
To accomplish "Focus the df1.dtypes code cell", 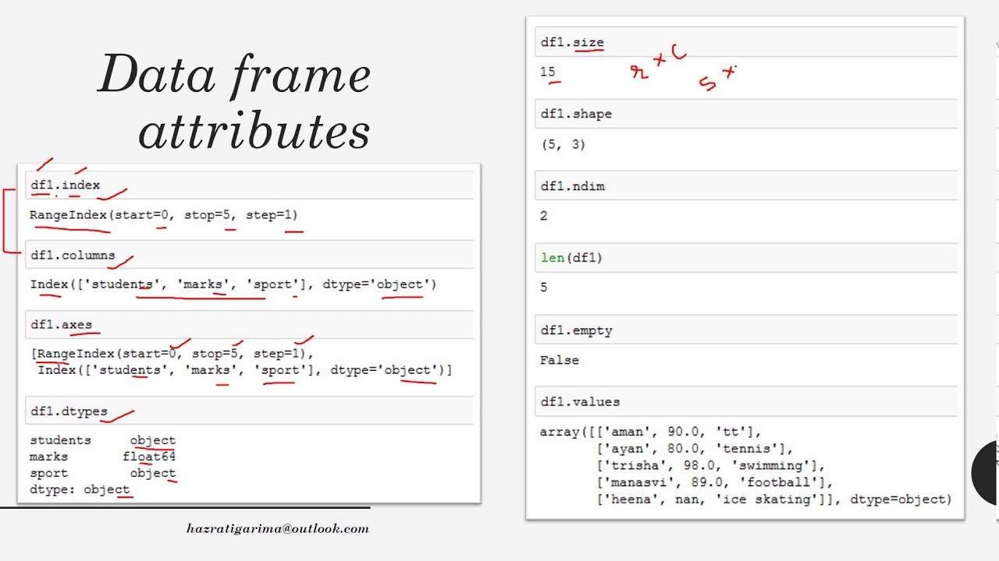I will coord(250,411).
